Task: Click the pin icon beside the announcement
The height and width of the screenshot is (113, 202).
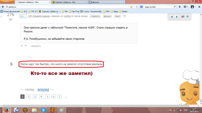Action: tap(11, 64)
